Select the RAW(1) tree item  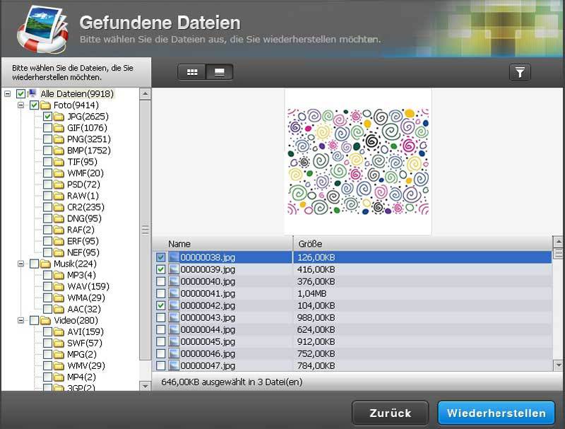(x=83, y=196)
